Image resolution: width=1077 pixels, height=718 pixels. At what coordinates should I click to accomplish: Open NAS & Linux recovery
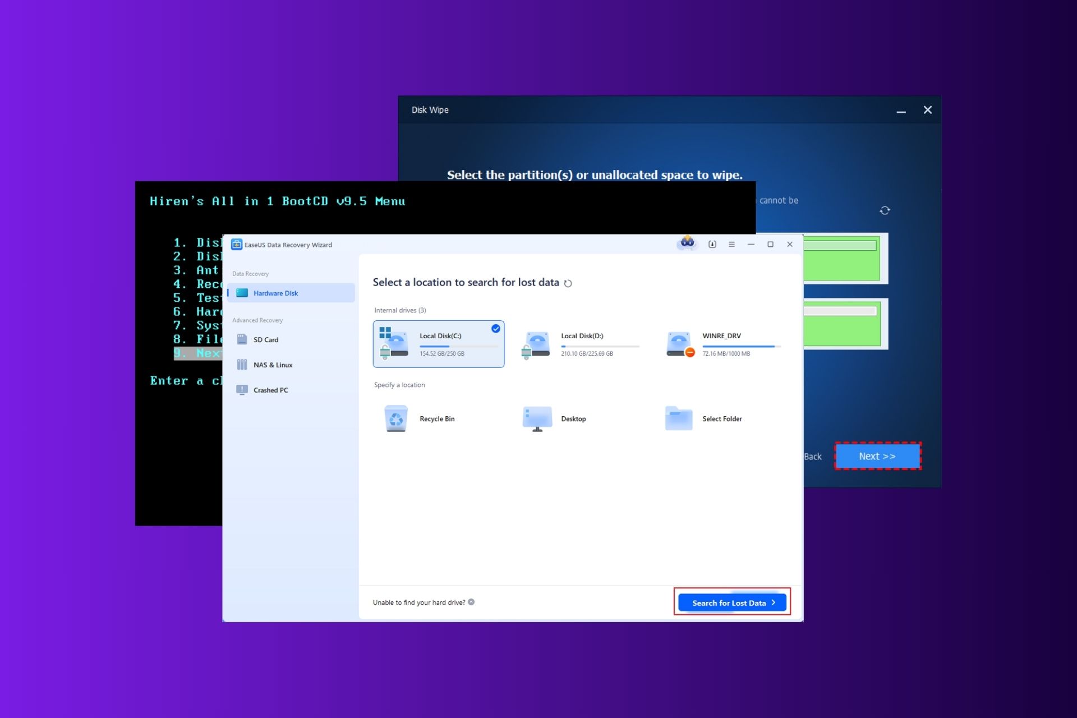click(x=273, y=365)
